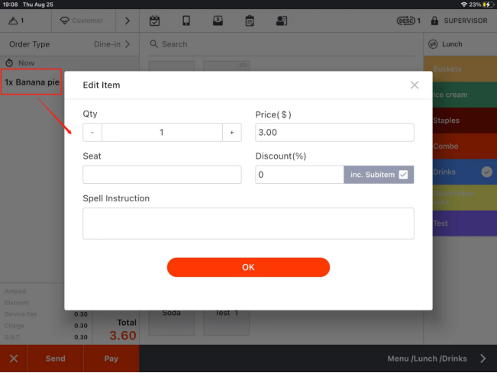Image resolution: width=497 pixels, height=373 pixels.
Task: Select the Ice cream category
Action: pos(460,95)
